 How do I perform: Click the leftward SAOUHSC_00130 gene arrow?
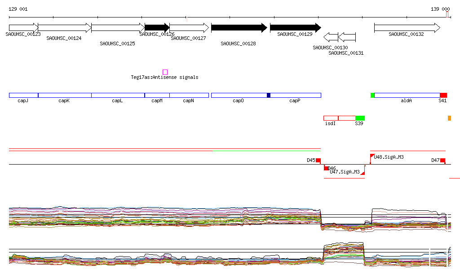click(x=331, y=36)
